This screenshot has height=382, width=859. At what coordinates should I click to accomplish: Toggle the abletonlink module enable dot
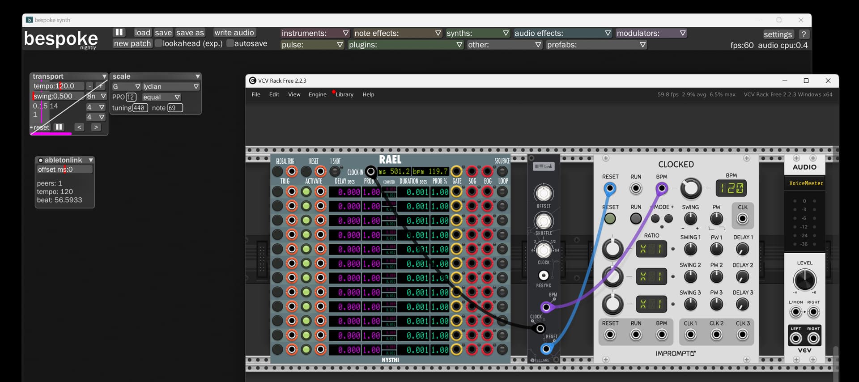pyautogui.click(x=40, y=160)
